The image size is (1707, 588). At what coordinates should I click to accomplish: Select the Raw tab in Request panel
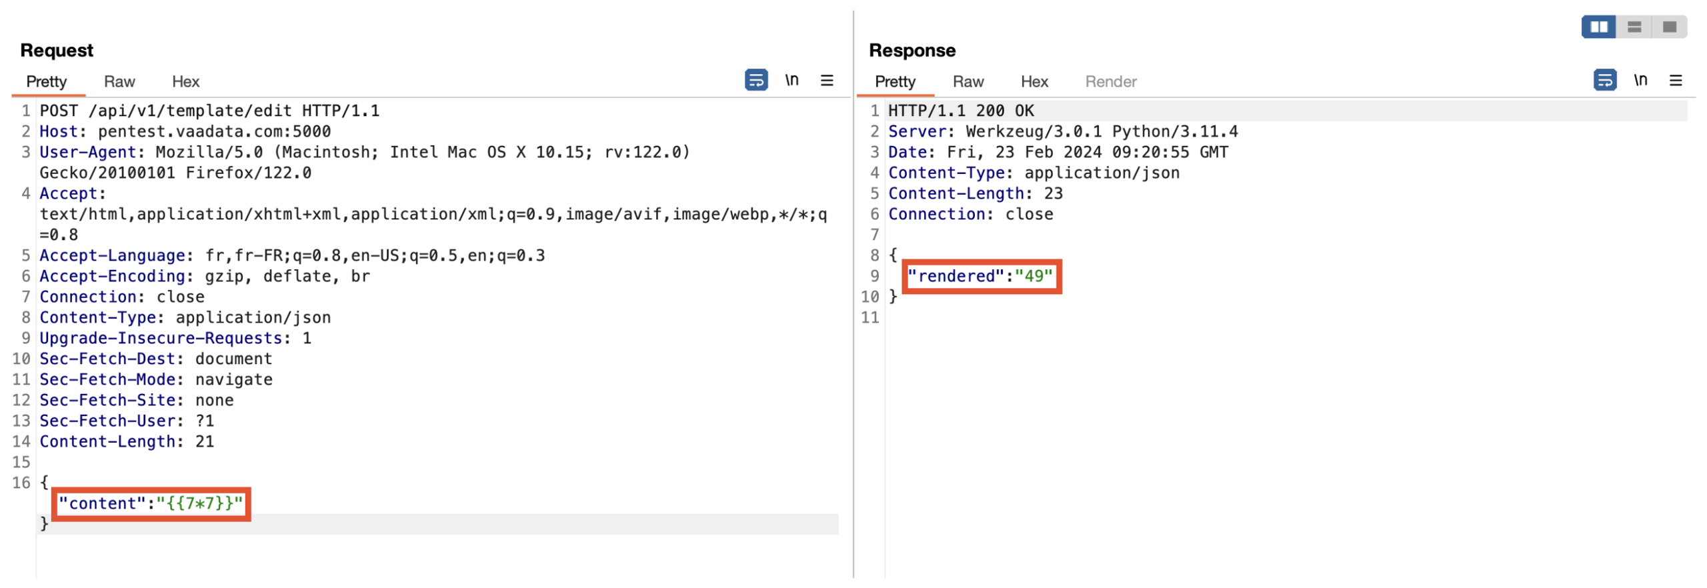tap(119, 81)
